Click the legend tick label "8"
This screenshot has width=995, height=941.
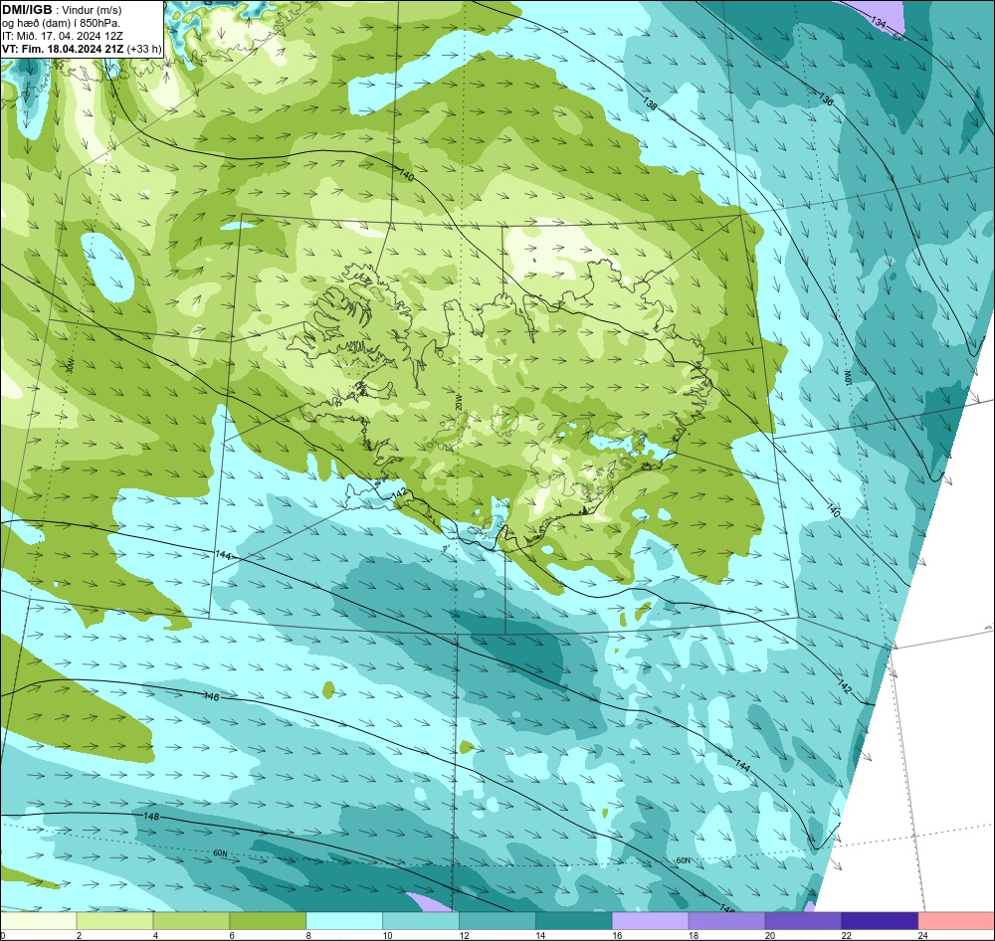tap(308, 935)
